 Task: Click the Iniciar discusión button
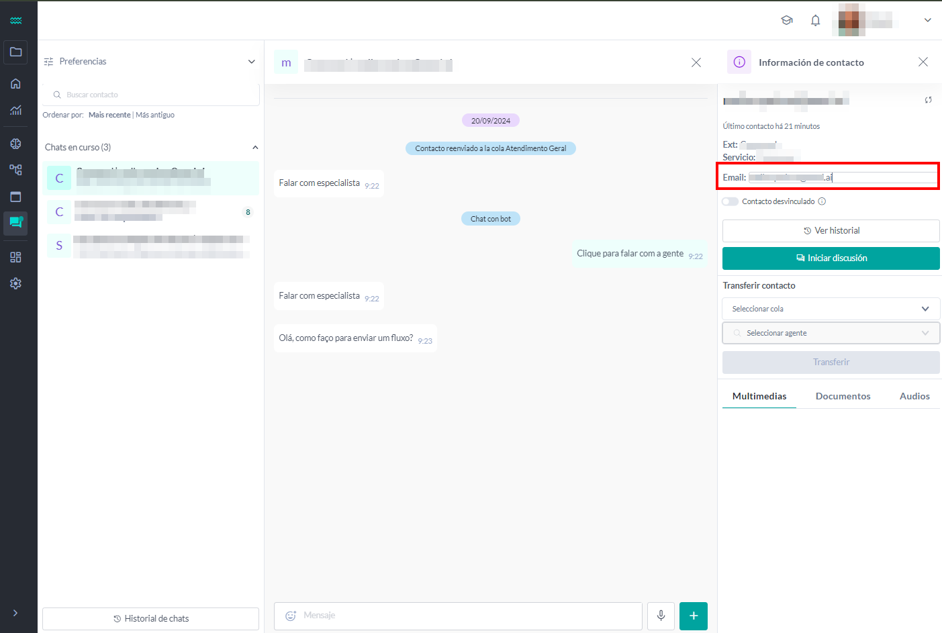pyautogui.click(x=831, y=258)
